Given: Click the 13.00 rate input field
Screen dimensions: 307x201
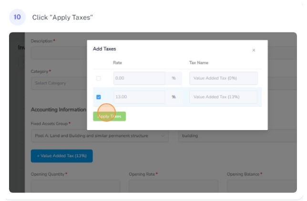Looking at the screenshot, I should click(139, 97).
